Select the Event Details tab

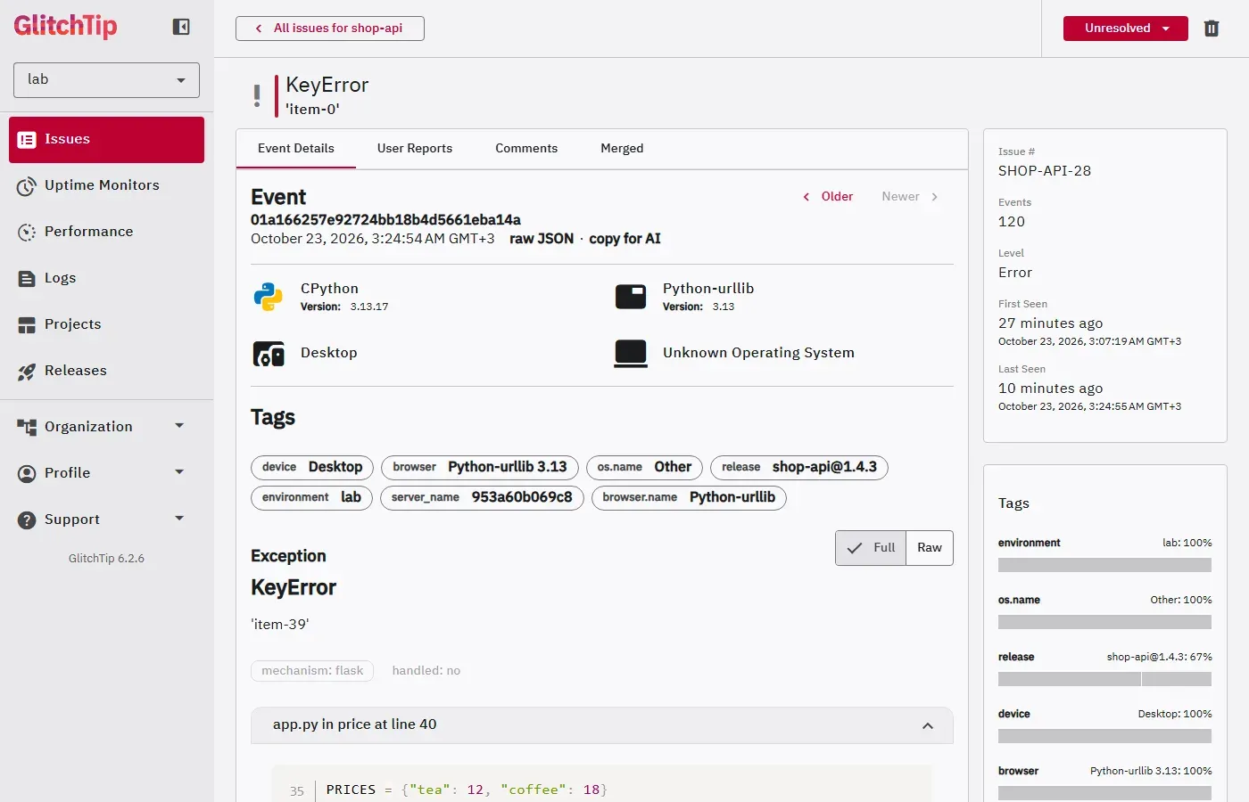pyautogui.click(x=296, y=149)
